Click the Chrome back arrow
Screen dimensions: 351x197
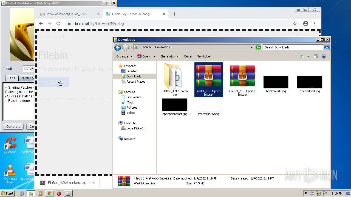tap(41, 24)
